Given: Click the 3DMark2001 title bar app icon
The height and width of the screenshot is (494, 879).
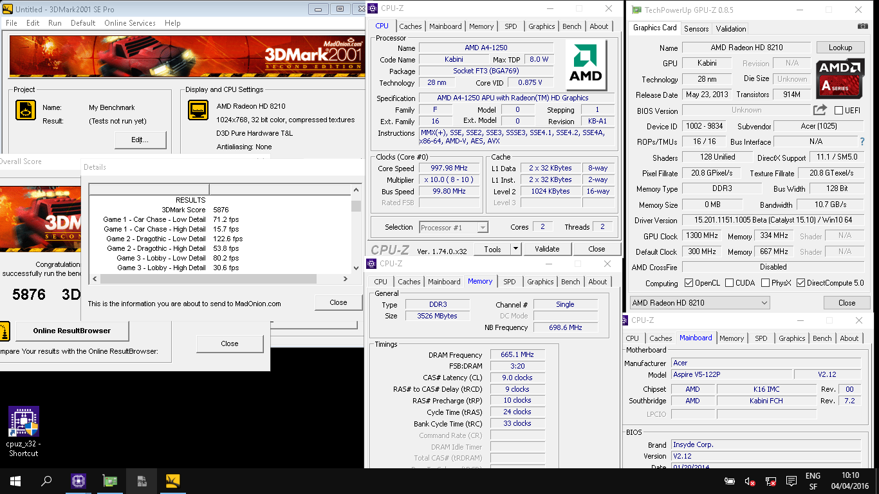Looking at the screenshot, I should pyautogui.click(x=8, y=9).
